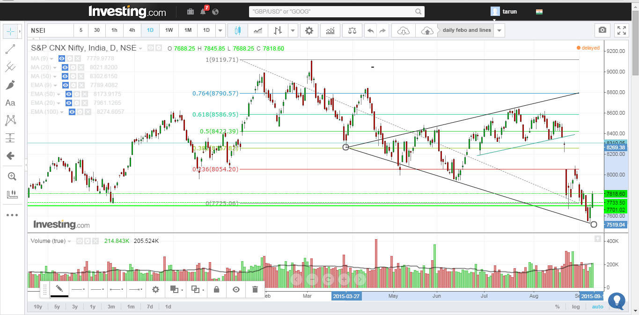Lock the selected drawing
Image resolution: width=639 pixels, height=315 pixels.
(x=216, y=289)
